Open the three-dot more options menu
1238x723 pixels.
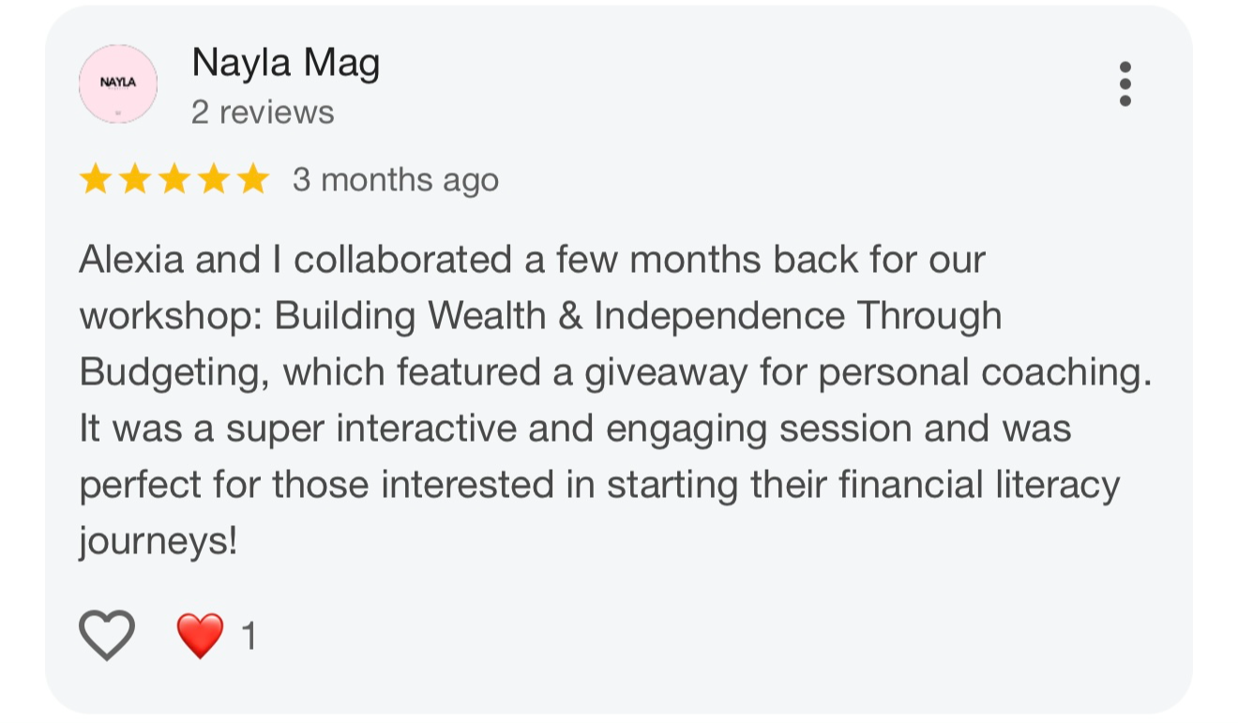[1125, 84]
